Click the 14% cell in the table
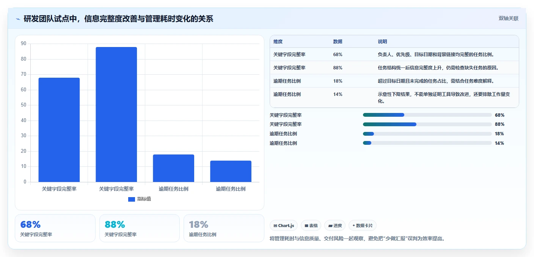This screenshot has height=257, width=534. (x=338, y=94)
